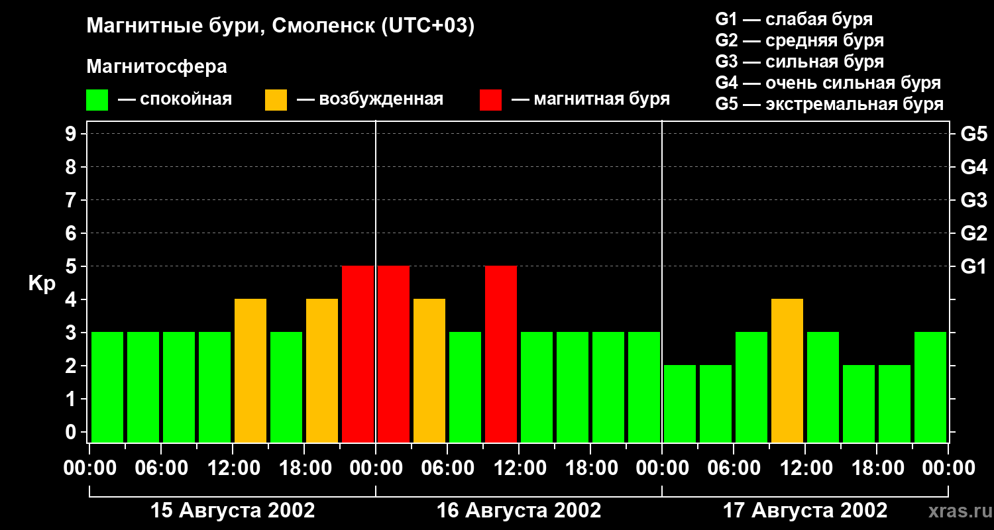Click the '7' value on the Kp axis

pyautogui.click(x=72, y=200)
